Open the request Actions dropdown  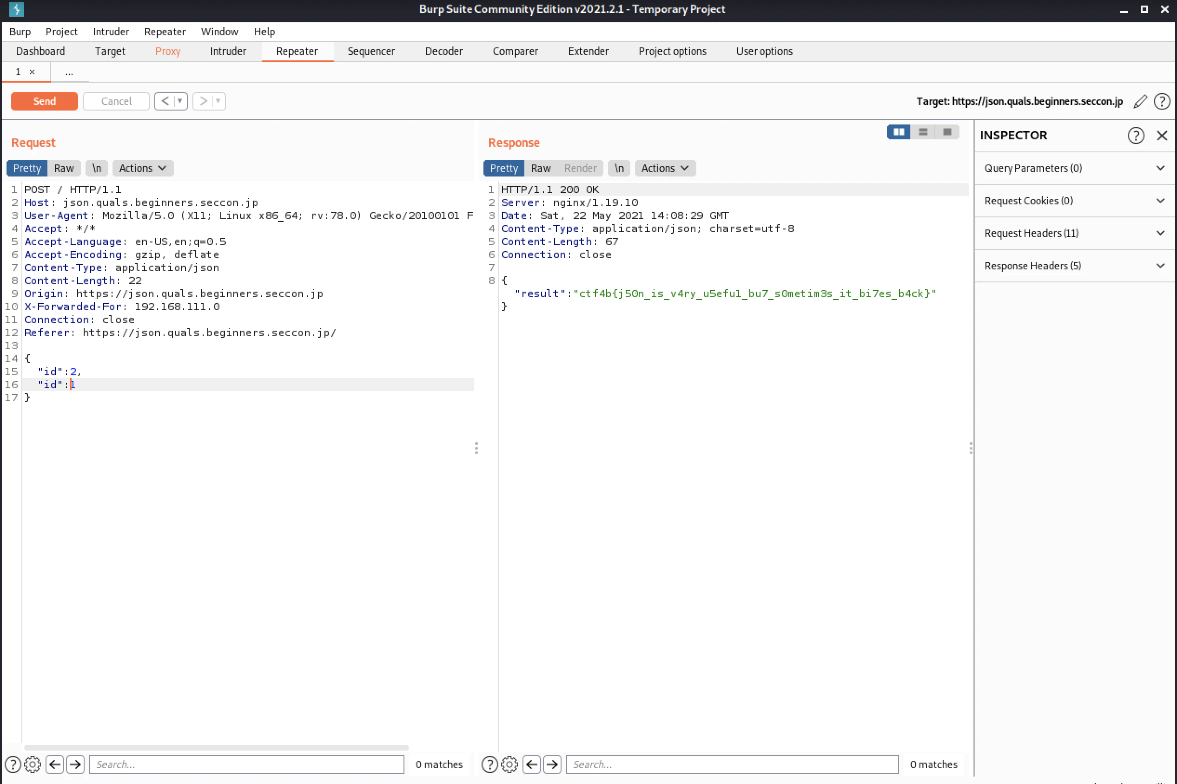click(143, 169)
